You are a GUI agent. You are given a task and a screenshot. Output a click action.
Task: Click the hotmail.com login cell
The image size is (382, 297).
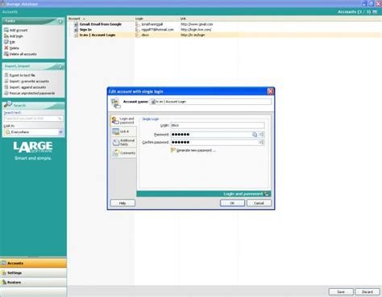(x=157, y=30)
